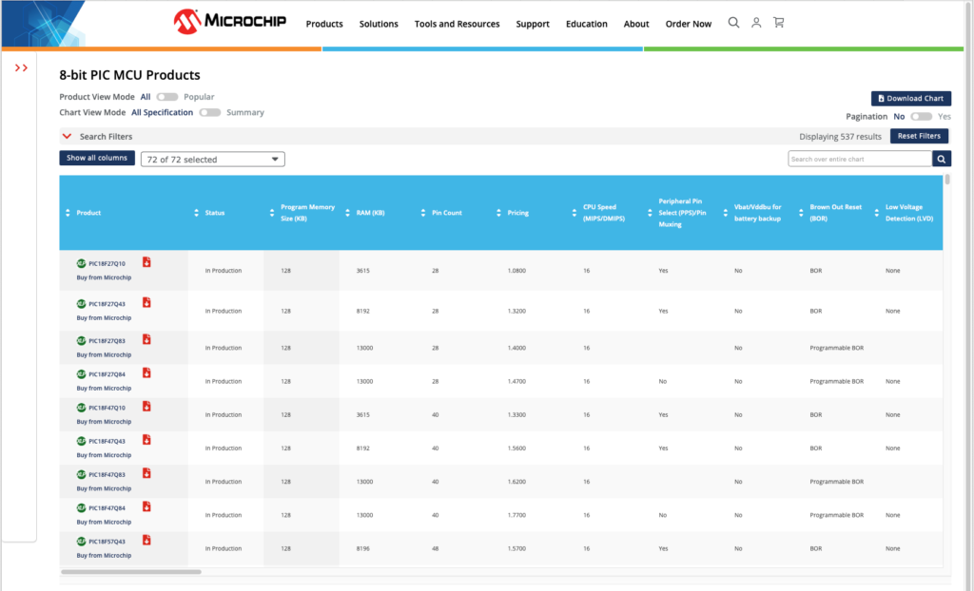The width and height of the screenshot is (974, 591).
Task: Click the horizontal scrollbar below the table
Action: click(x=131, y=572)
